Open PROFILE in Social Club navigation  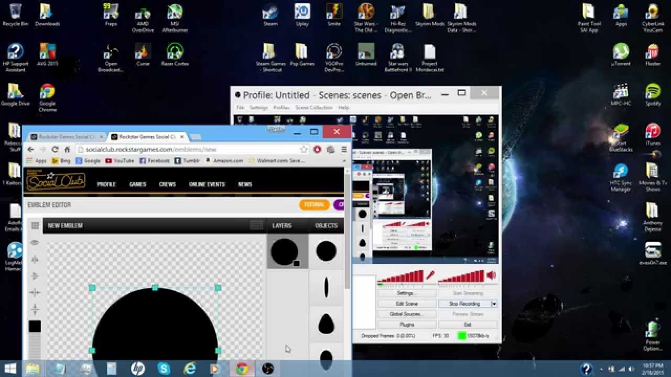(x=106, y=184)
